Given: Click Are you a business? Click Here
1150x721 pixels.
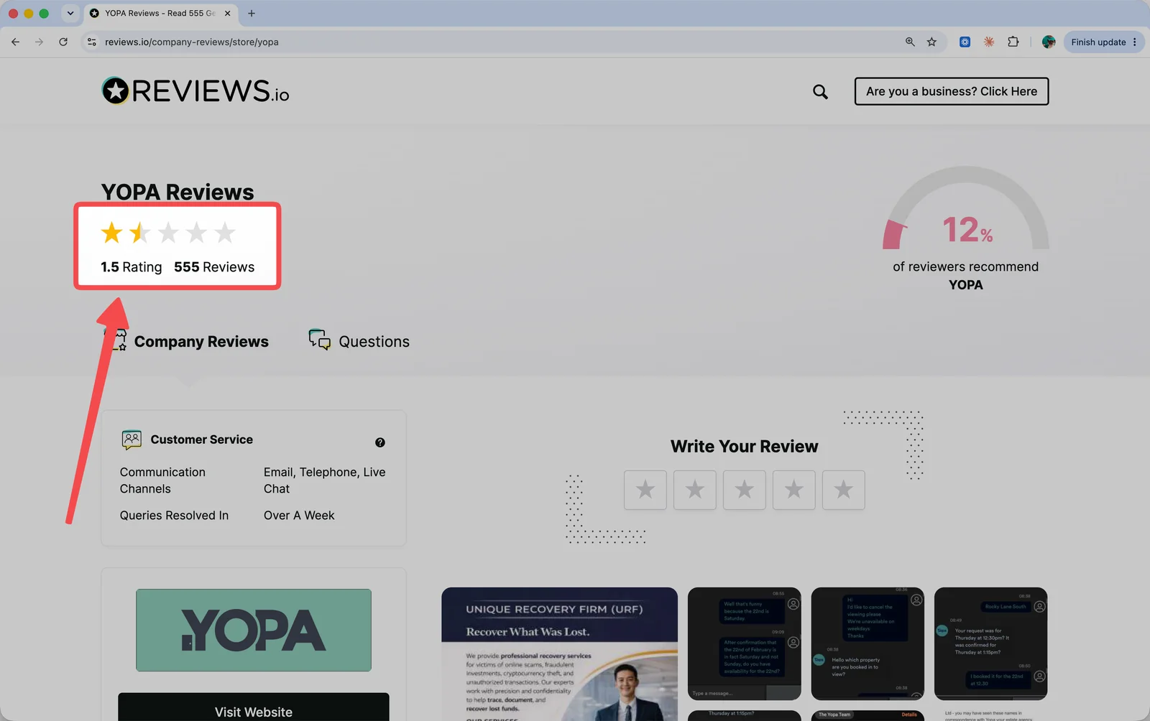Looking at the screenshot, I should click(951, 91).
